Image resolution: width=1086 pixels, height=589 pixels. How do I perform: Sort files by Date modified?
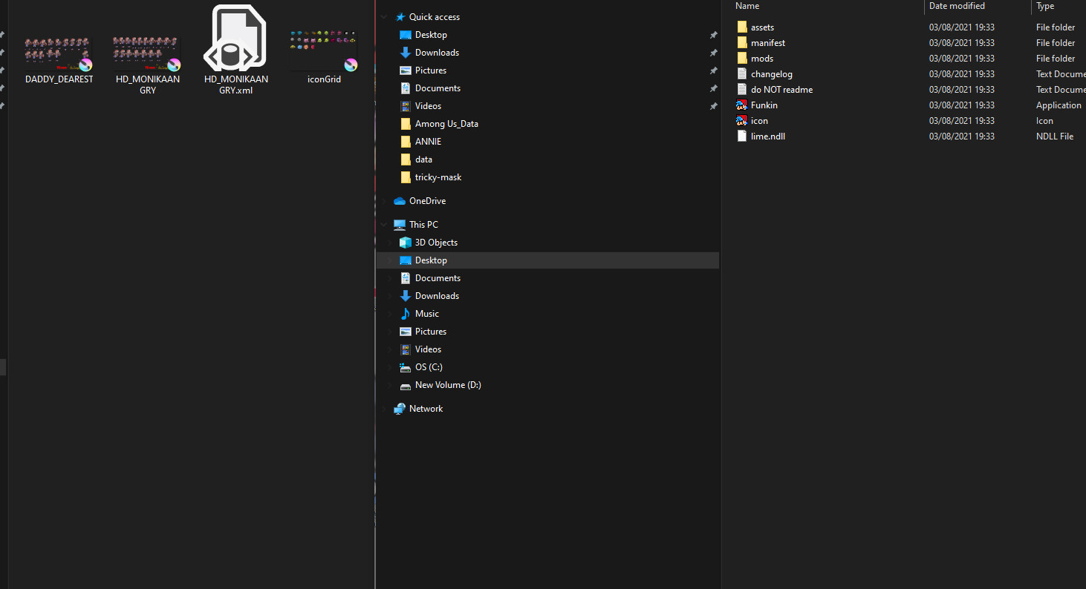[957, 6]
